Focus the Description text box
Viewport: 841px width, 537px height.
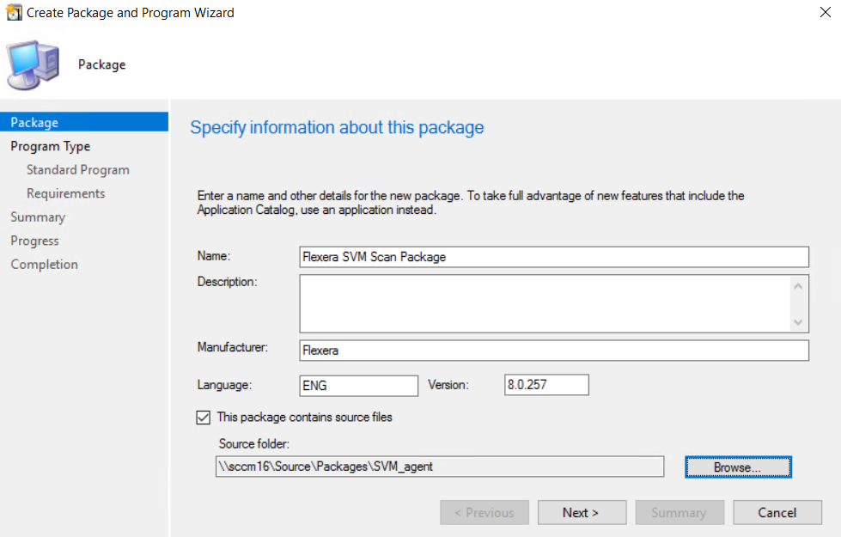coord(543,303)
